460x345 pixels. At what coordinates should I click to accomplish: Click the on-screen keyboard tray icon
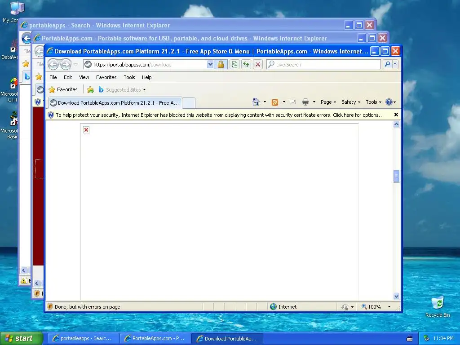click(x=410, y=339)
